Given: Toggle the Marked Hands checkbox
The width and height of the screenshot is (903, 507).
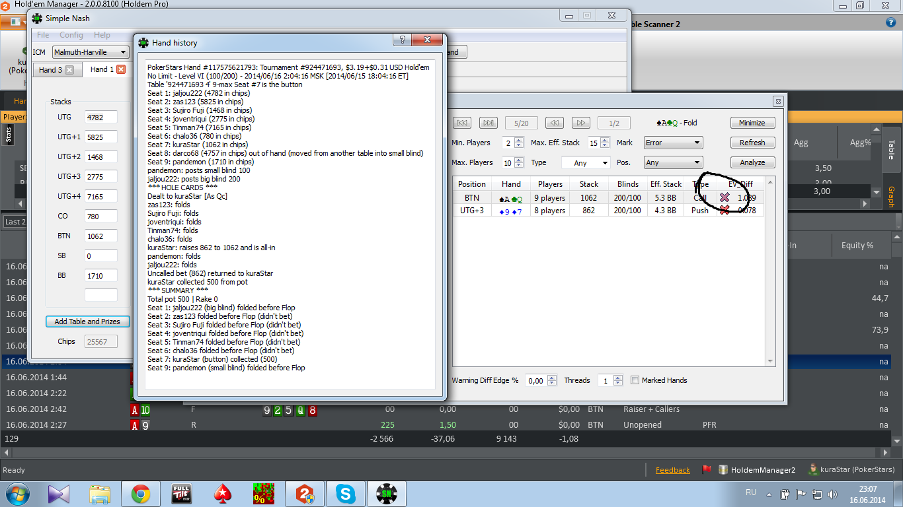Looking at the screenshot, I should 635,380.
